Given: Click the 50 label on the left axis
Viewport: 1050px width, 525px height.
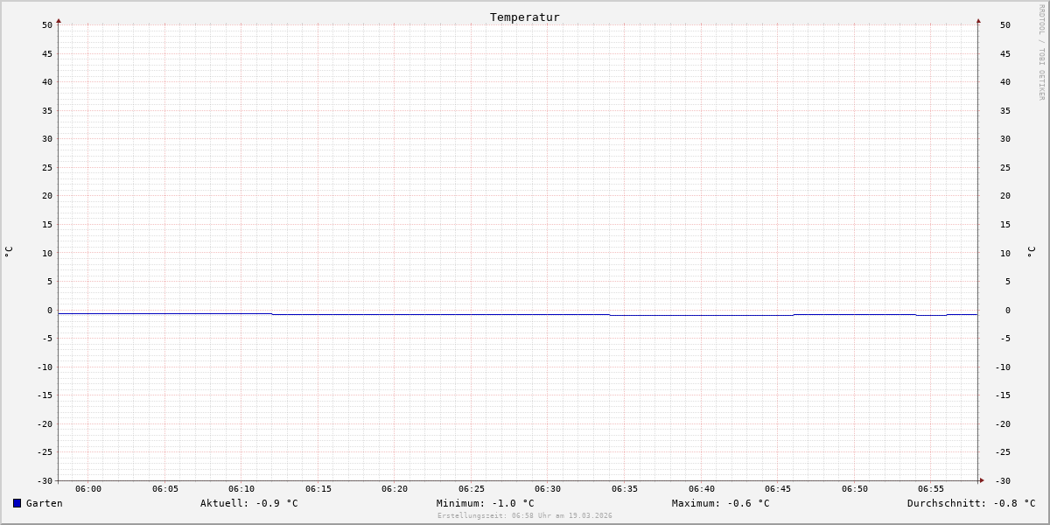Looking at the screenshot, I should point(47,25).
